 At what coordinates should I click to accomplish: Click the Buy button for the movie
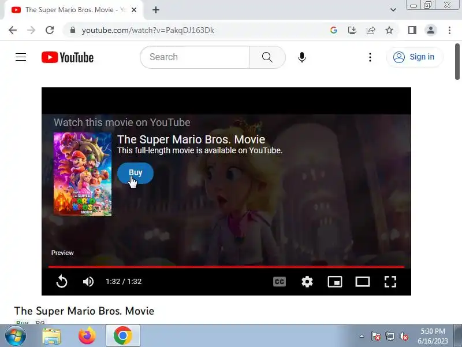point(135,172)
